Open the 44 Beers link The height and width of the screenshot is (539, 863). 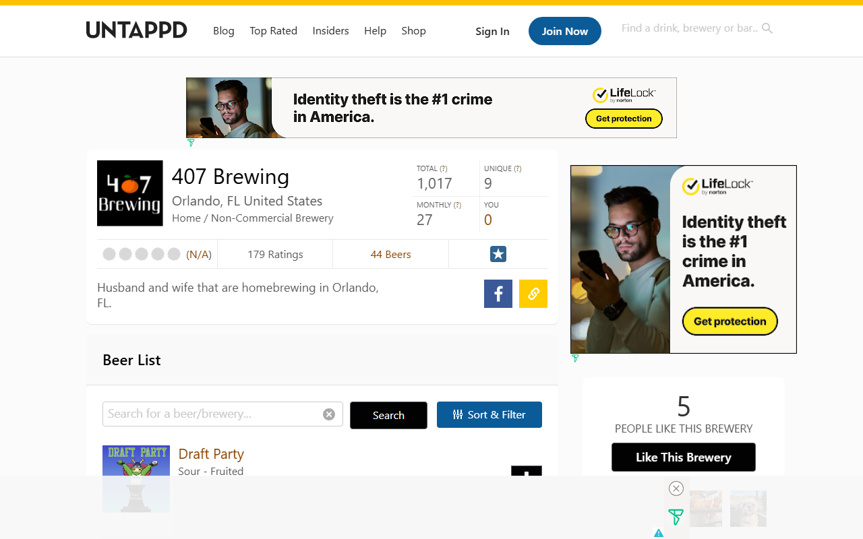tap(391, 254)
